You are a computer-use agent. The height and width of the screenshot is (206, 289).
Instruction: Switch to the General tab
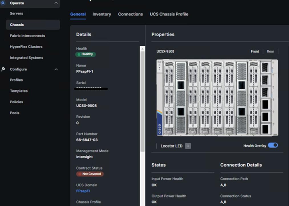click(78, 14)
